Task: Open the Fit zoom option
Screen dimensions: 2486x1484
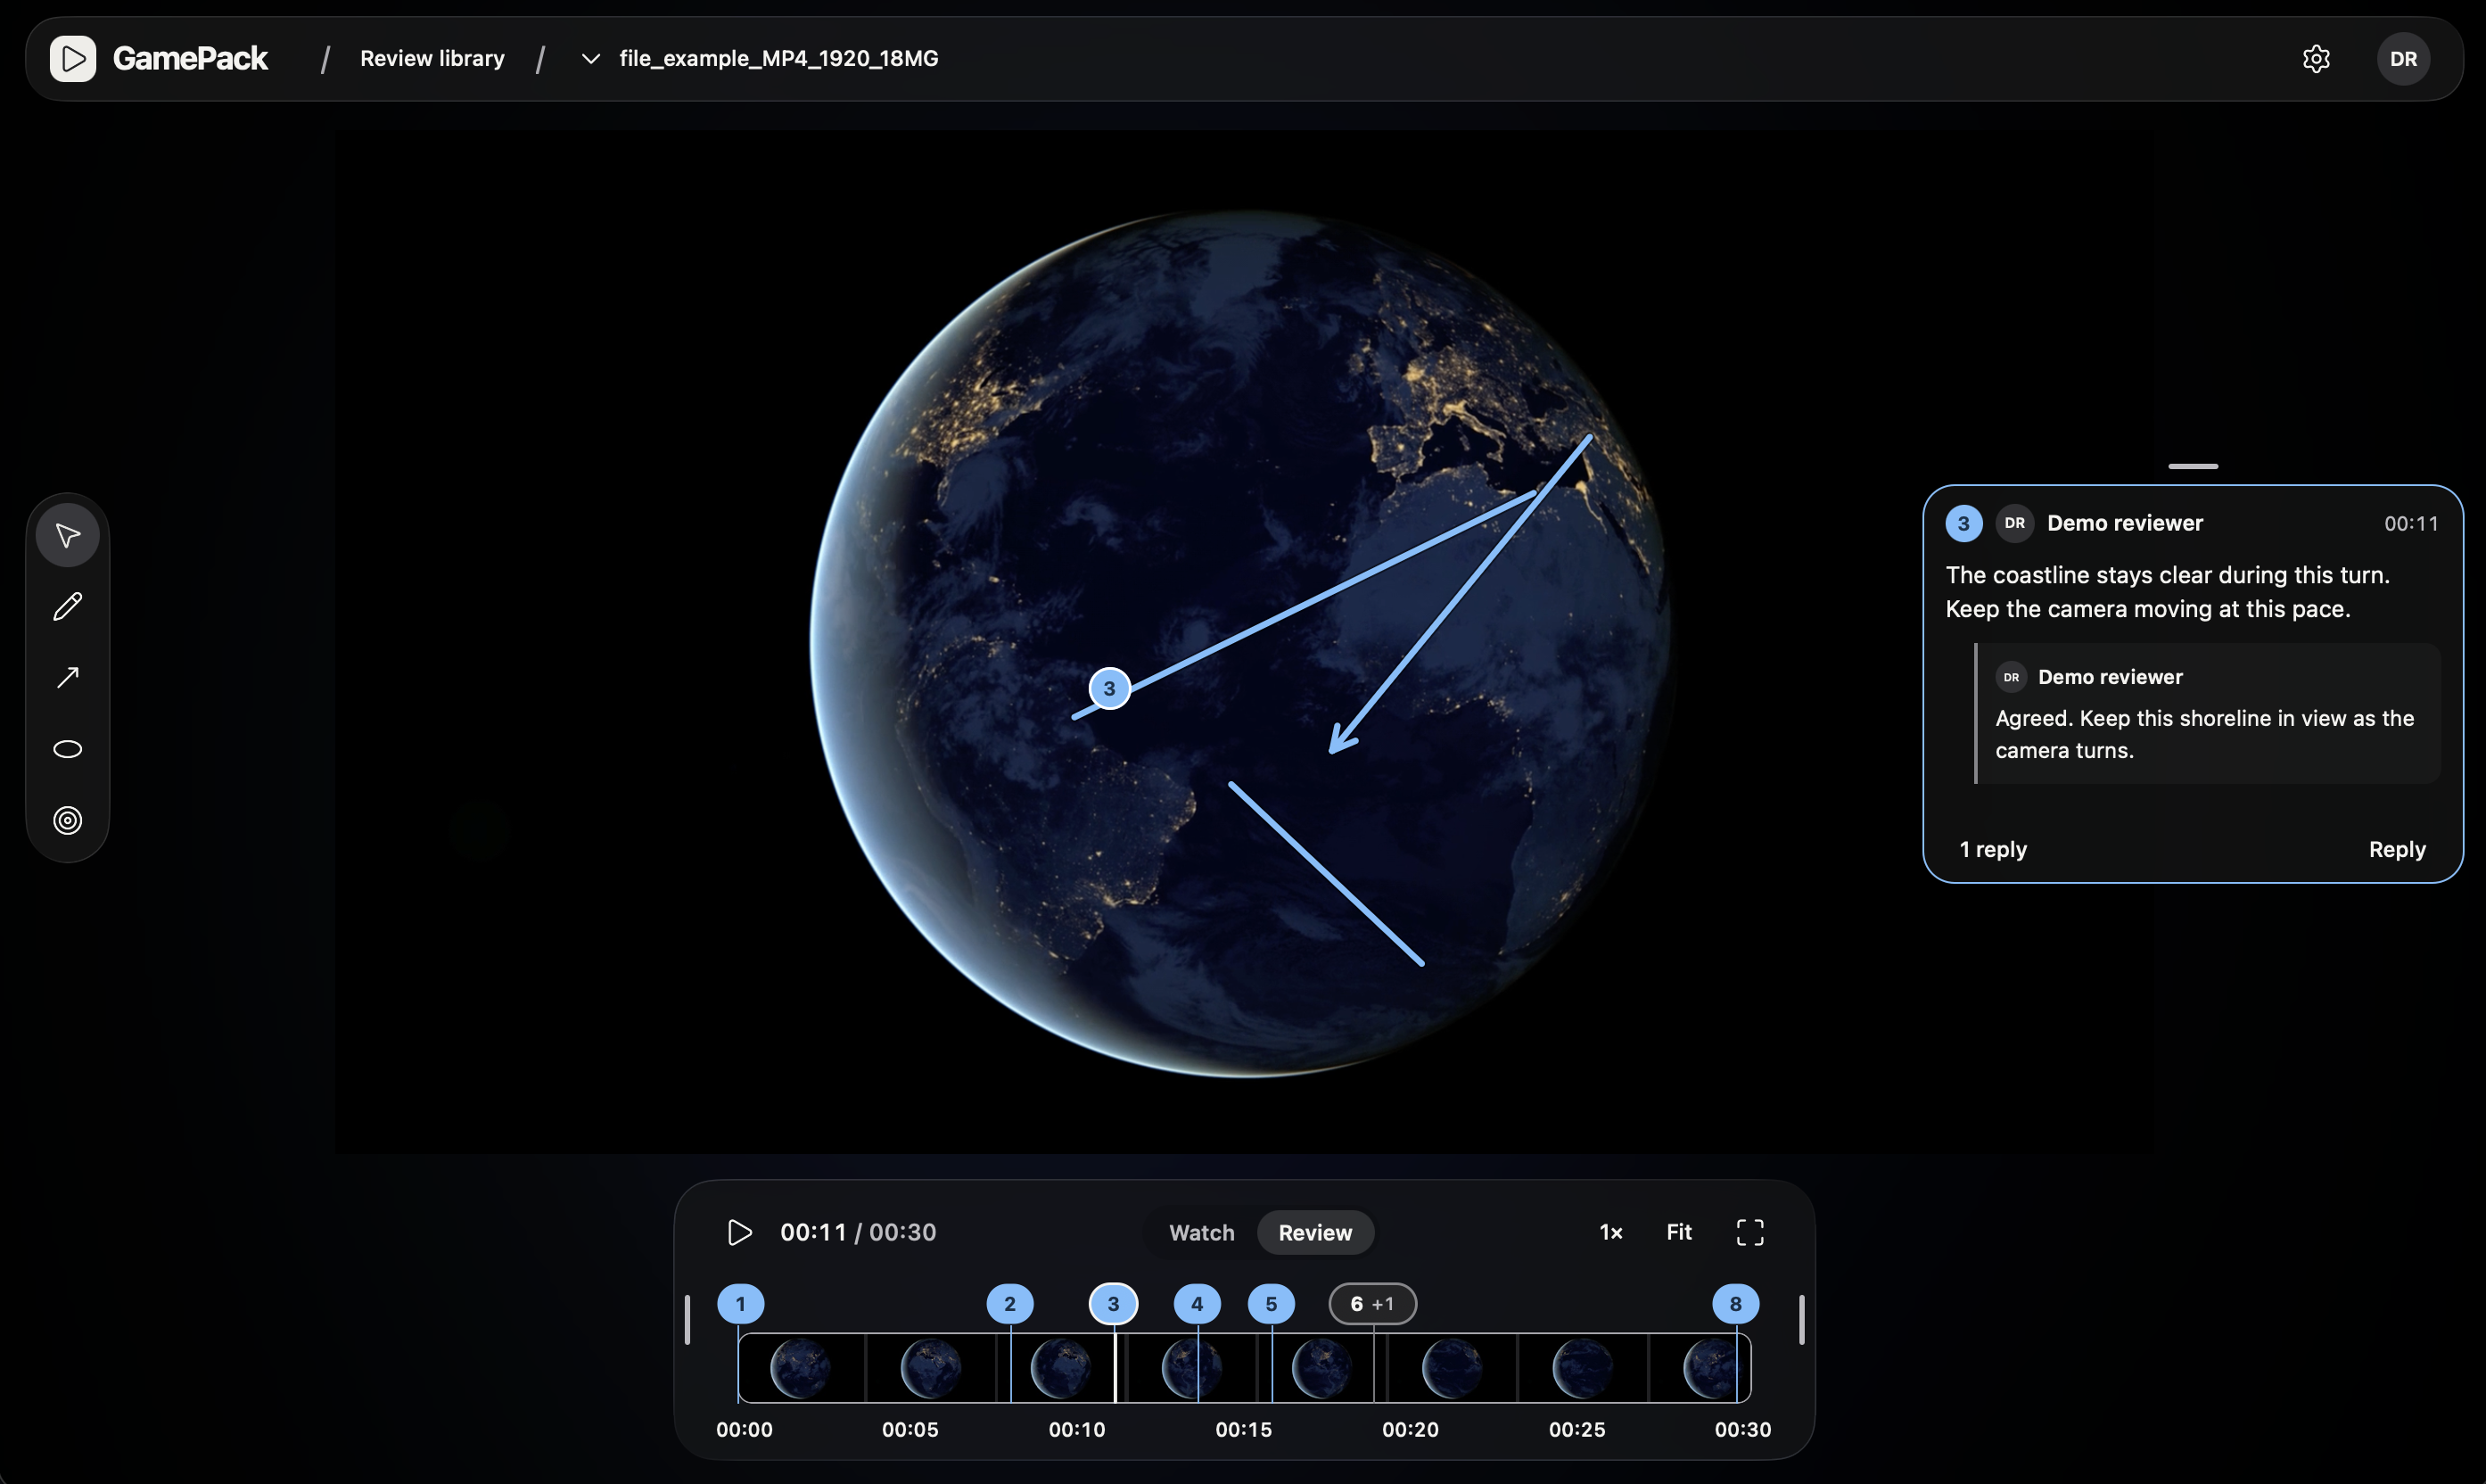Action: [x=1678, y=1232]
